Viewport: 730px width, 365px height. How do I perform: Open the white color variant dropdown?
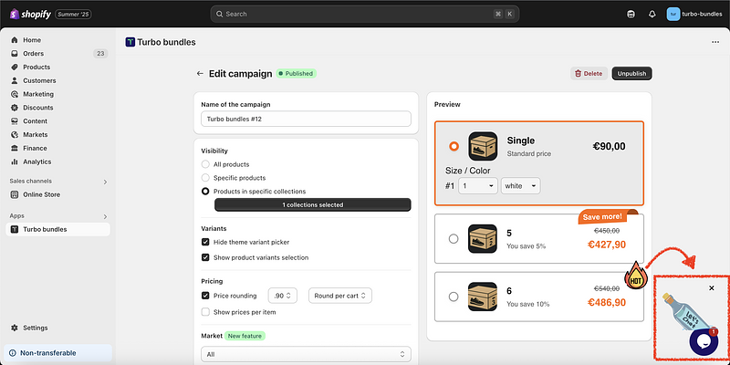click(x=521, y=185)
